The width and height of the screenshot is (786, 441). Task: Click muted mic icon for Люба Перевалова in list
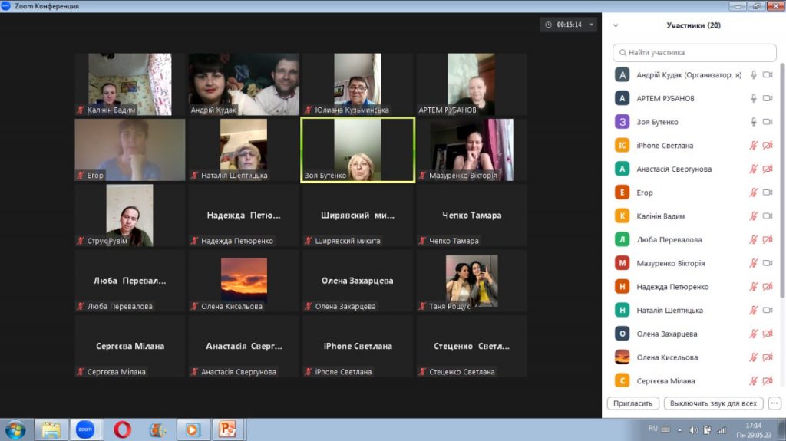click(x=754, y=239)
